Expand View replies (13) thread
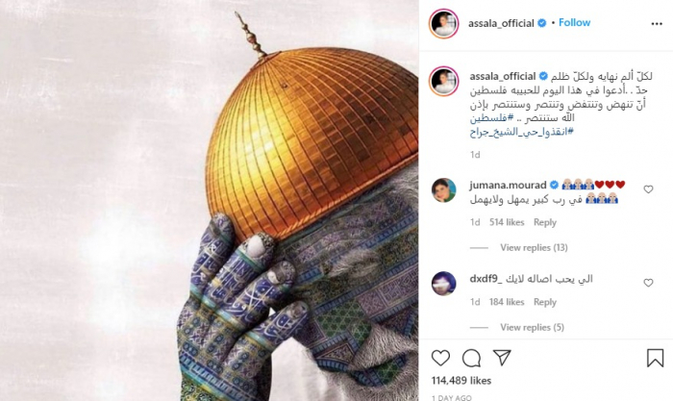This screenshot has width=673, height=401. (534, 248)
